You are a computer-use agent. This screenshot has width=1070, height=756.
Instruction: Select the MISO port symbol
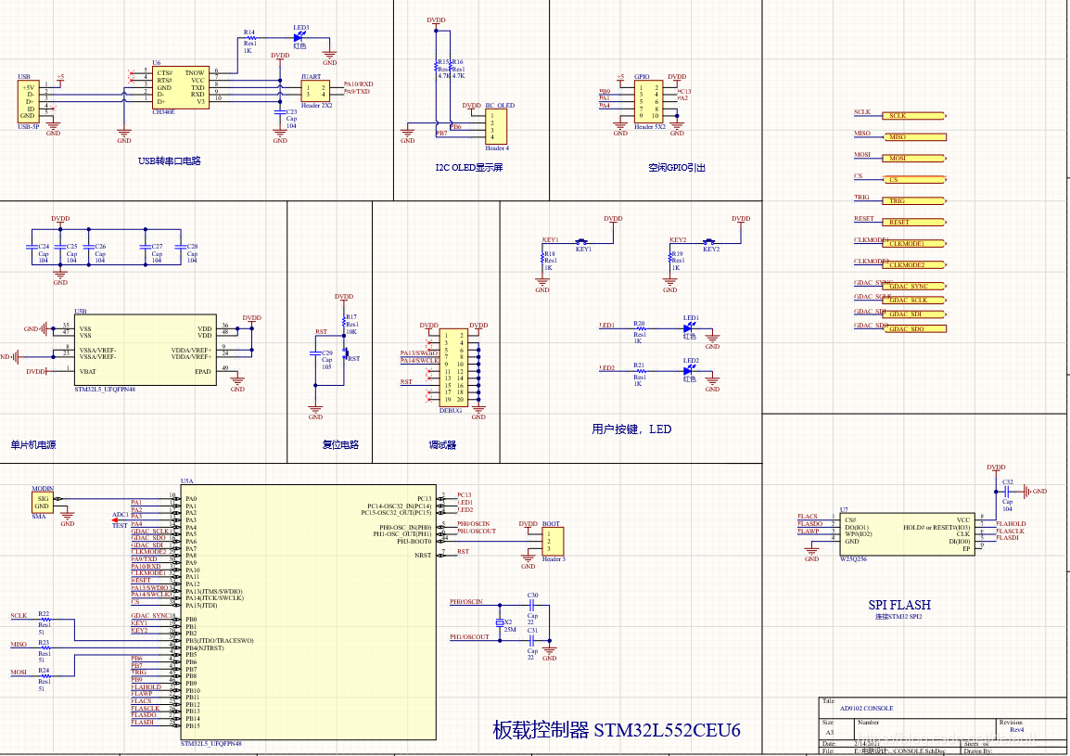point(914,137)
